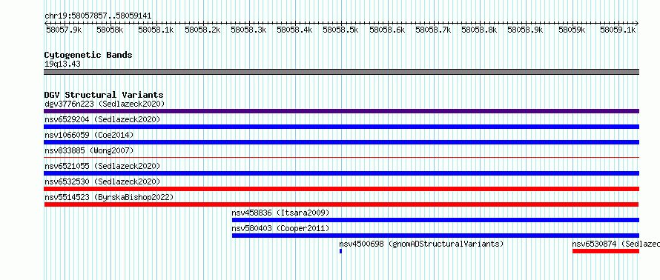Select the dark purple dgv3776n223 variant bar
660x280 pixels.
pyautogui.click(x=341, y=111)
